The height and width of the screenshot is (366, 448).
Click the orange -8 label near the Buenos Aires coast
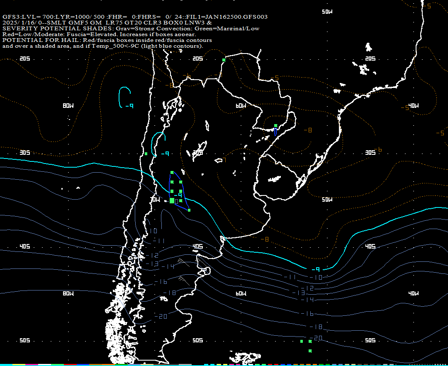tap(265, 239)
